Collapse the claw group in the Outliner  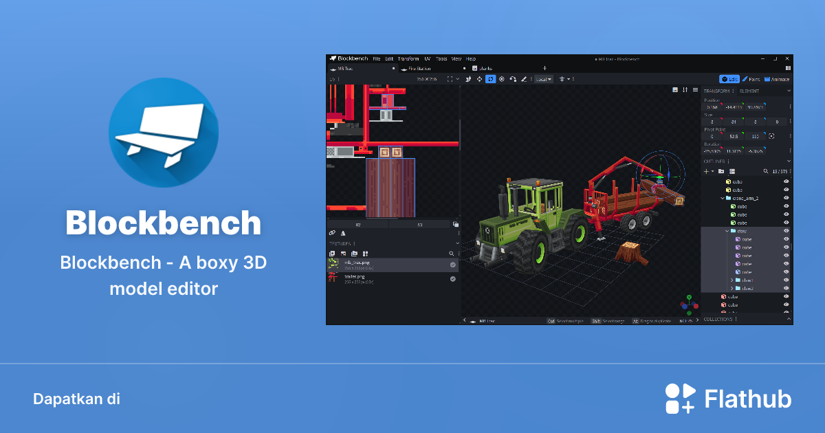(727, 230)
